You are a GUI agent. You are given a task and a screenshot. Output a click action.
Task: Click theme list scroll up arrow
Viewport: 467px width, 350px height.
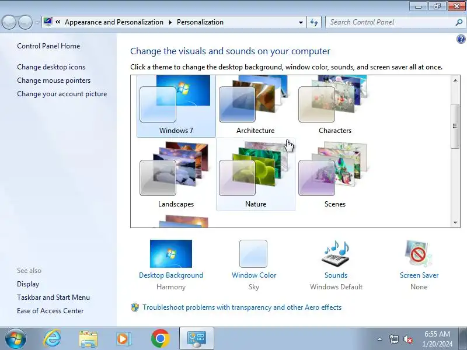point(455,80)
